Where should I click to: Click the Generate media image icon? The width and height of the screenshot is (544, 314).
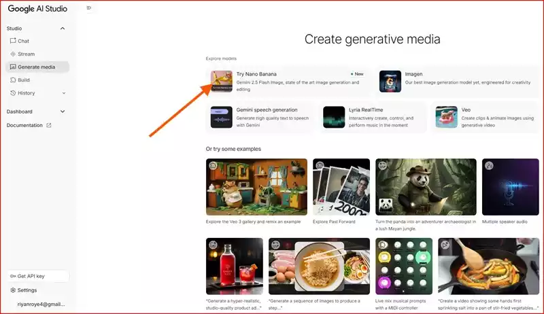pyautogui.click(x=13, y=67)
